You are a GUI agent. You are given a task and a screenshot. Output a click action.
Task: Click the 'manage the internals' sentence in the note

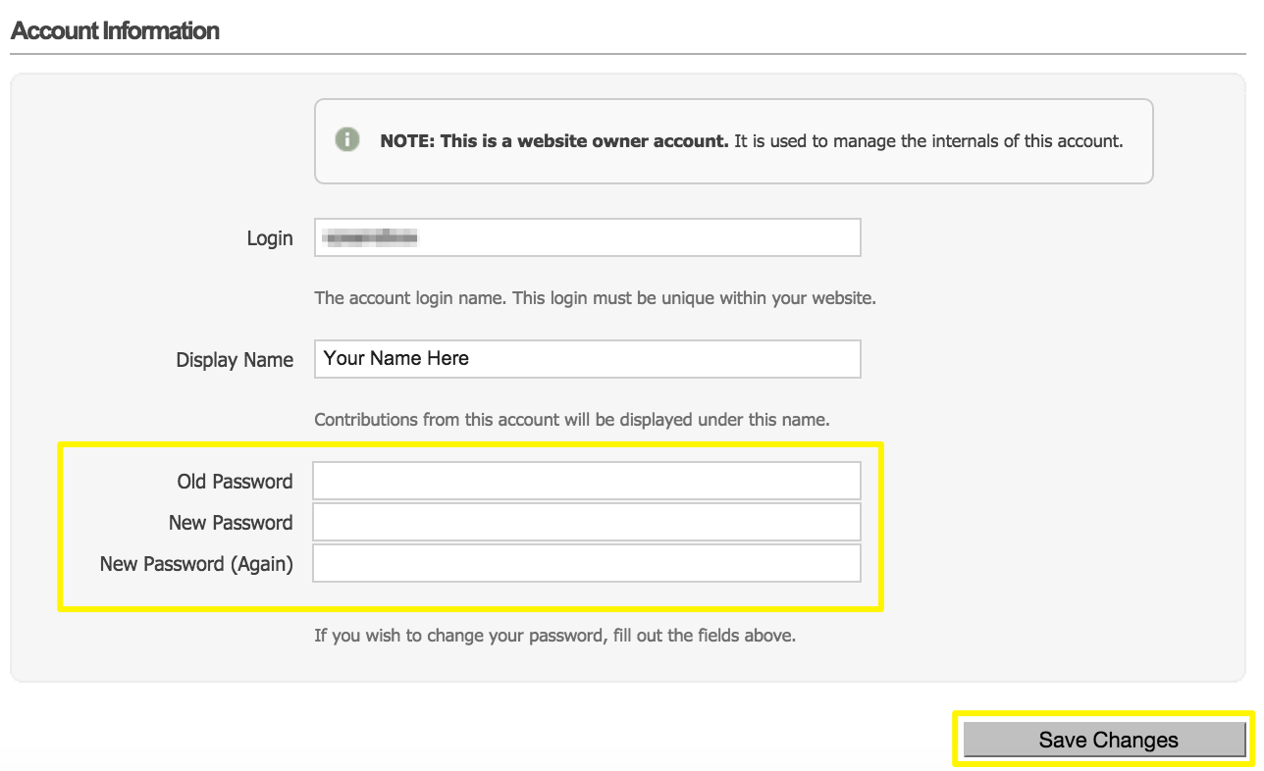click(x=927, y=141)
